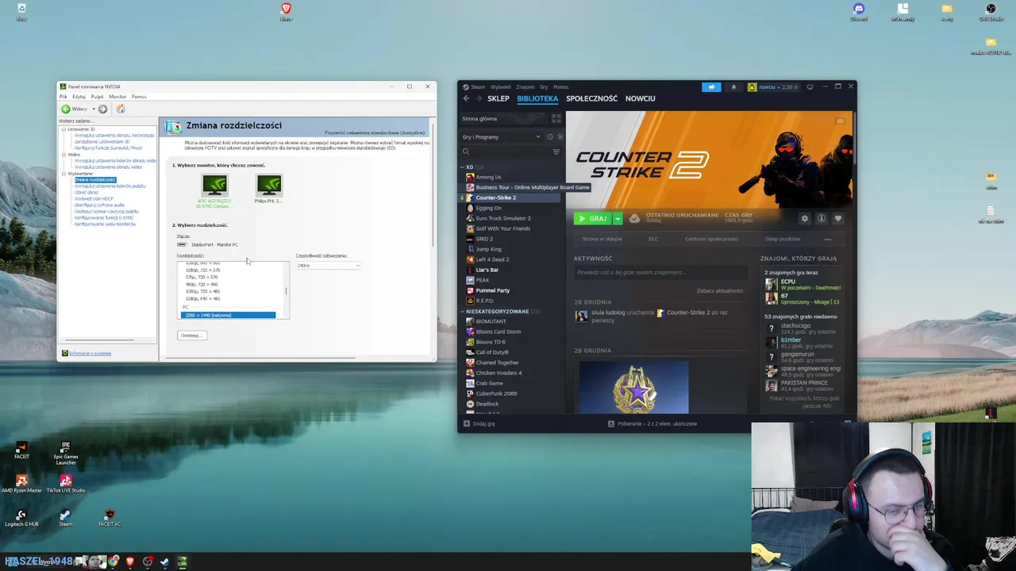Open Counter-Strike 2 settings gear
The image size is (1016, 571).
tap(804, 218)
